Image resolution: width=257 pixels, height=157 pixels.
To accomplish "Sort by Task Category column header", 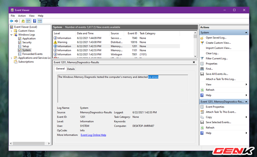I will tap(159, 33).
